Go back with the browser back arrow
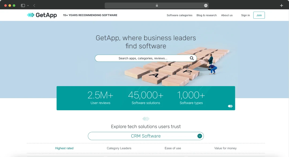Image resolution: width=289 pixels, height=157 pixels. click(x=34, y=6)
